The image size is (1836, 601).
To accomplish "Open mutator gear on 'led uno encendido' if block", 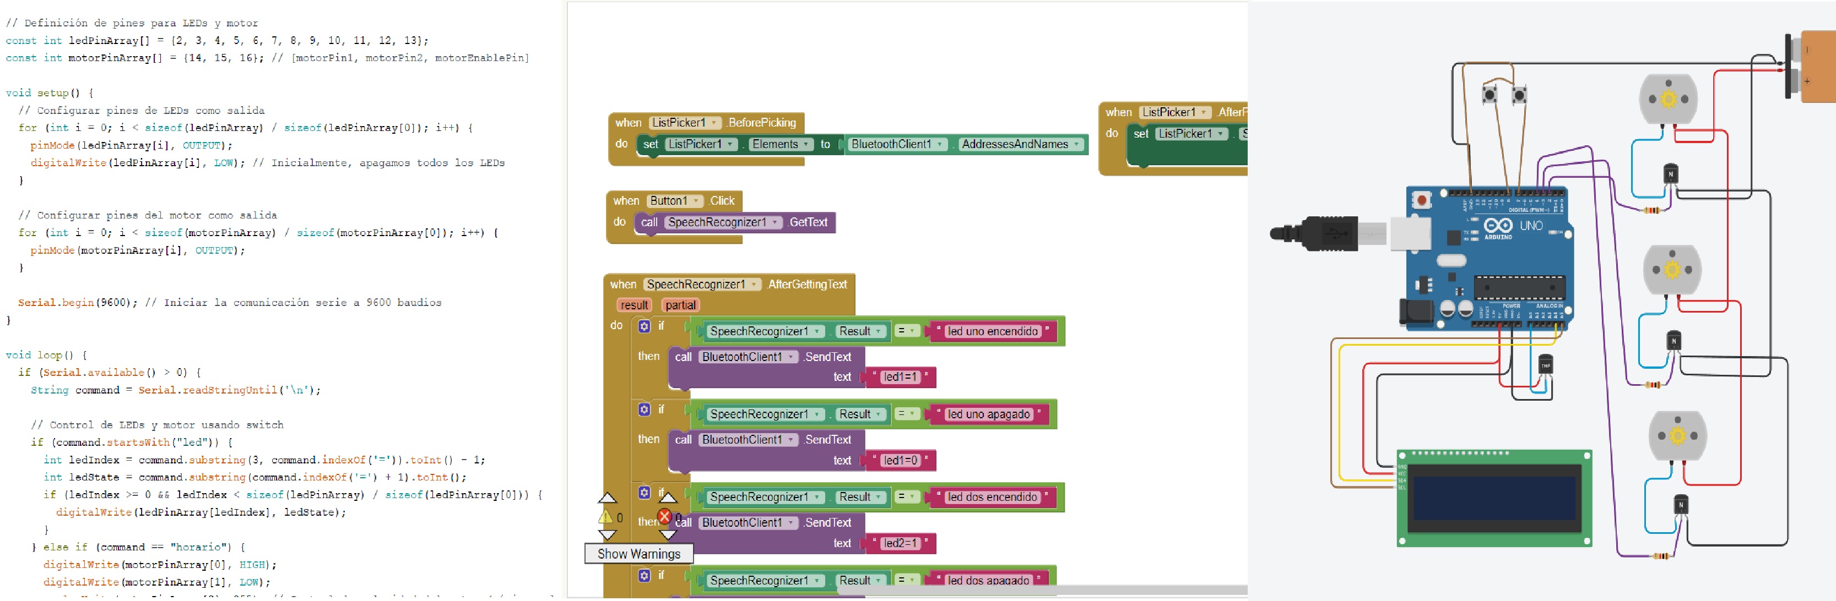I will click(645, 326).
